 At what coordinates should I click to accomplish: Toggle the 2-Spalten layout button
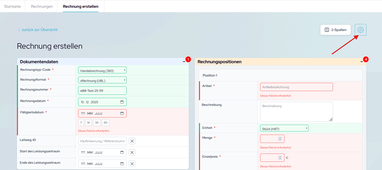click(336, 30)
